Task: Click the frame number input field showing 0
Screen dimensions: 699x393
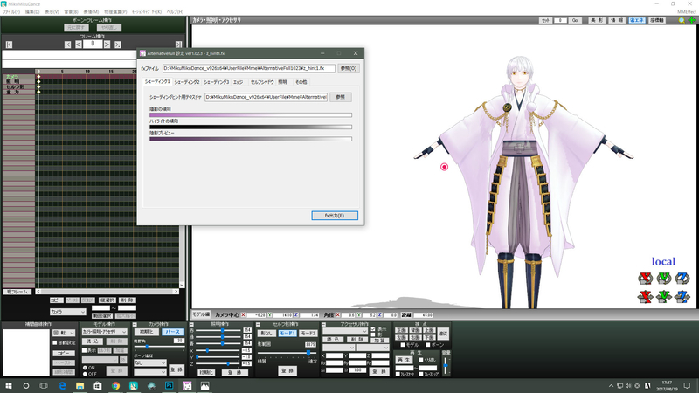Action: pyautogui.click(x=93, y=45)
